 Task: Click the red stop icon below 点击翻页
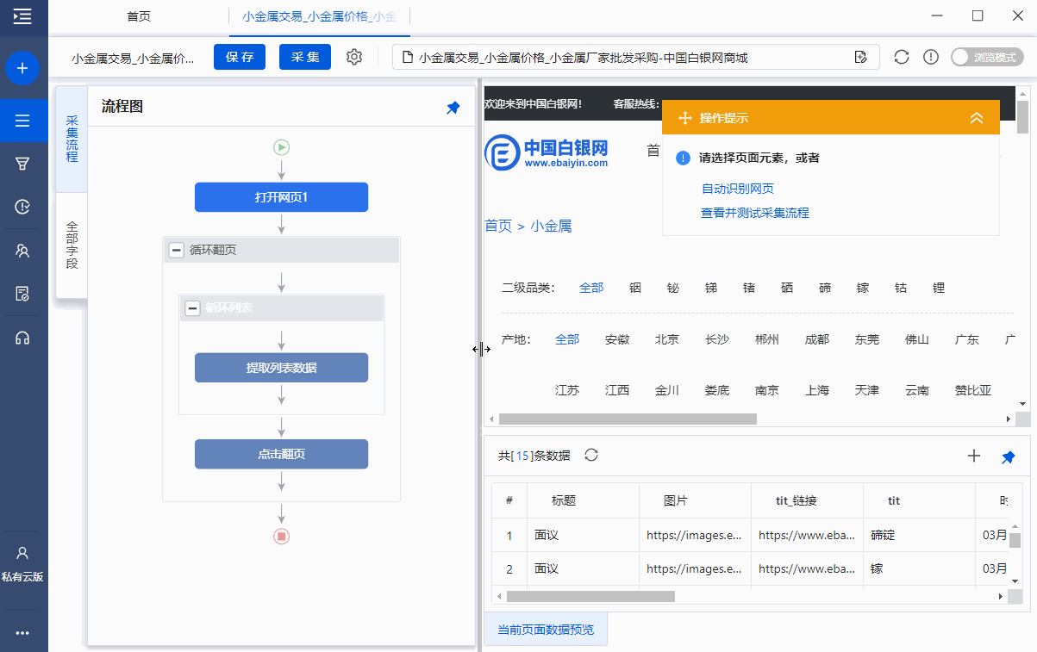click(281, 535)
